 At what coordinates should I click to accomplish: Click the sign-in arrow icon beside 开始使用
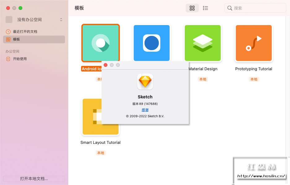click(x=8, y=59)
